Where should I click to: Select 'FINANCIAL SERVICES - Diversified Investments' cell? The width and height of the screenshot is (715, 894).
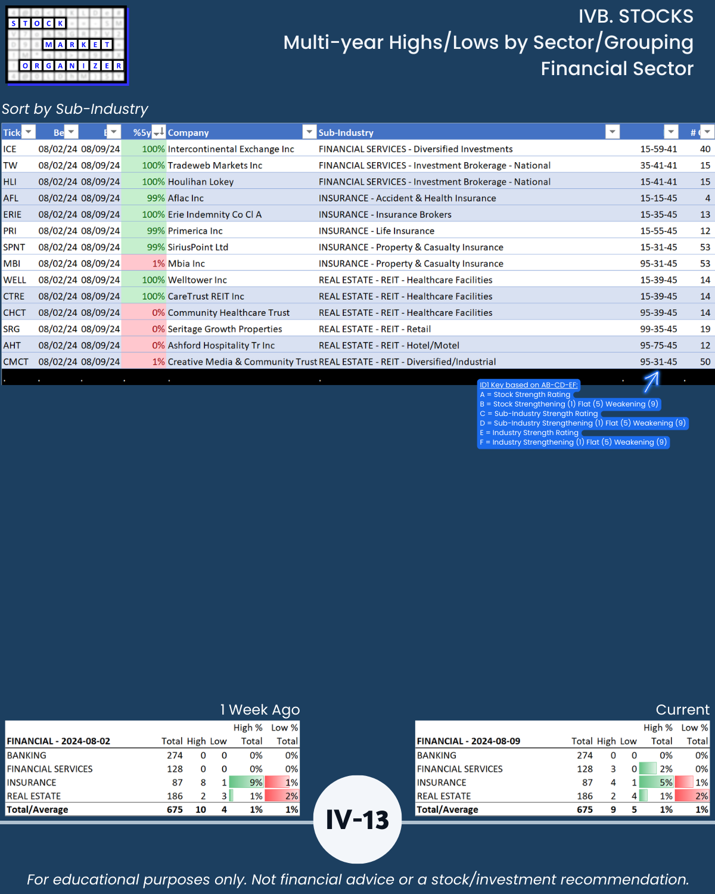[x=416, y=149]
